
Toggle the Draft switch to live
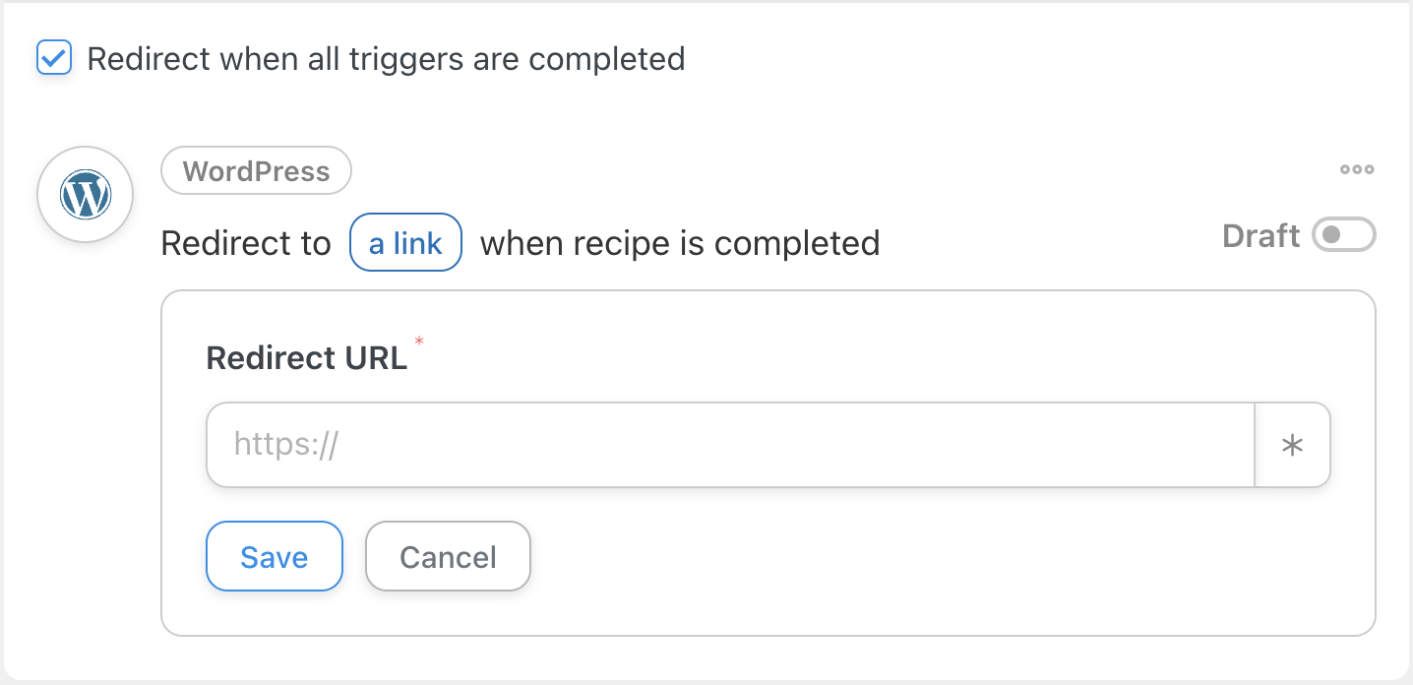[1343, 236]
